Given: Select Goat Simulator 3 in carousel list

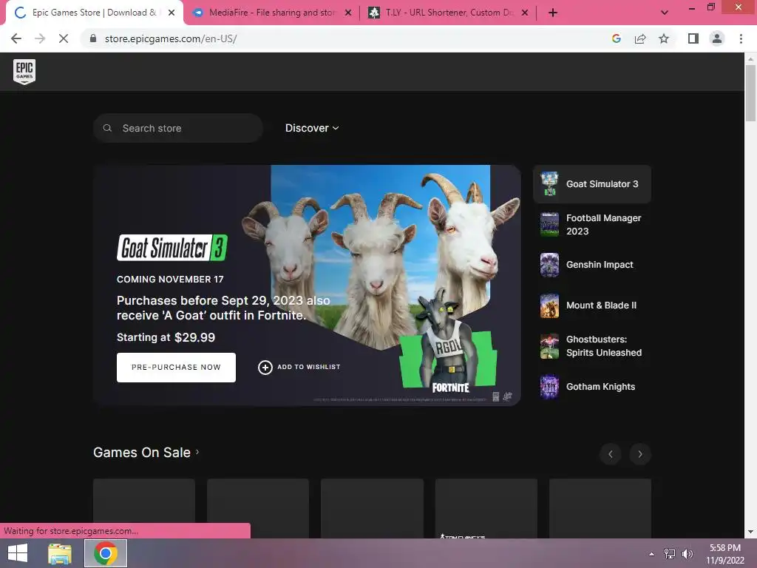Looking at the screenshot, I should (592, 184).
